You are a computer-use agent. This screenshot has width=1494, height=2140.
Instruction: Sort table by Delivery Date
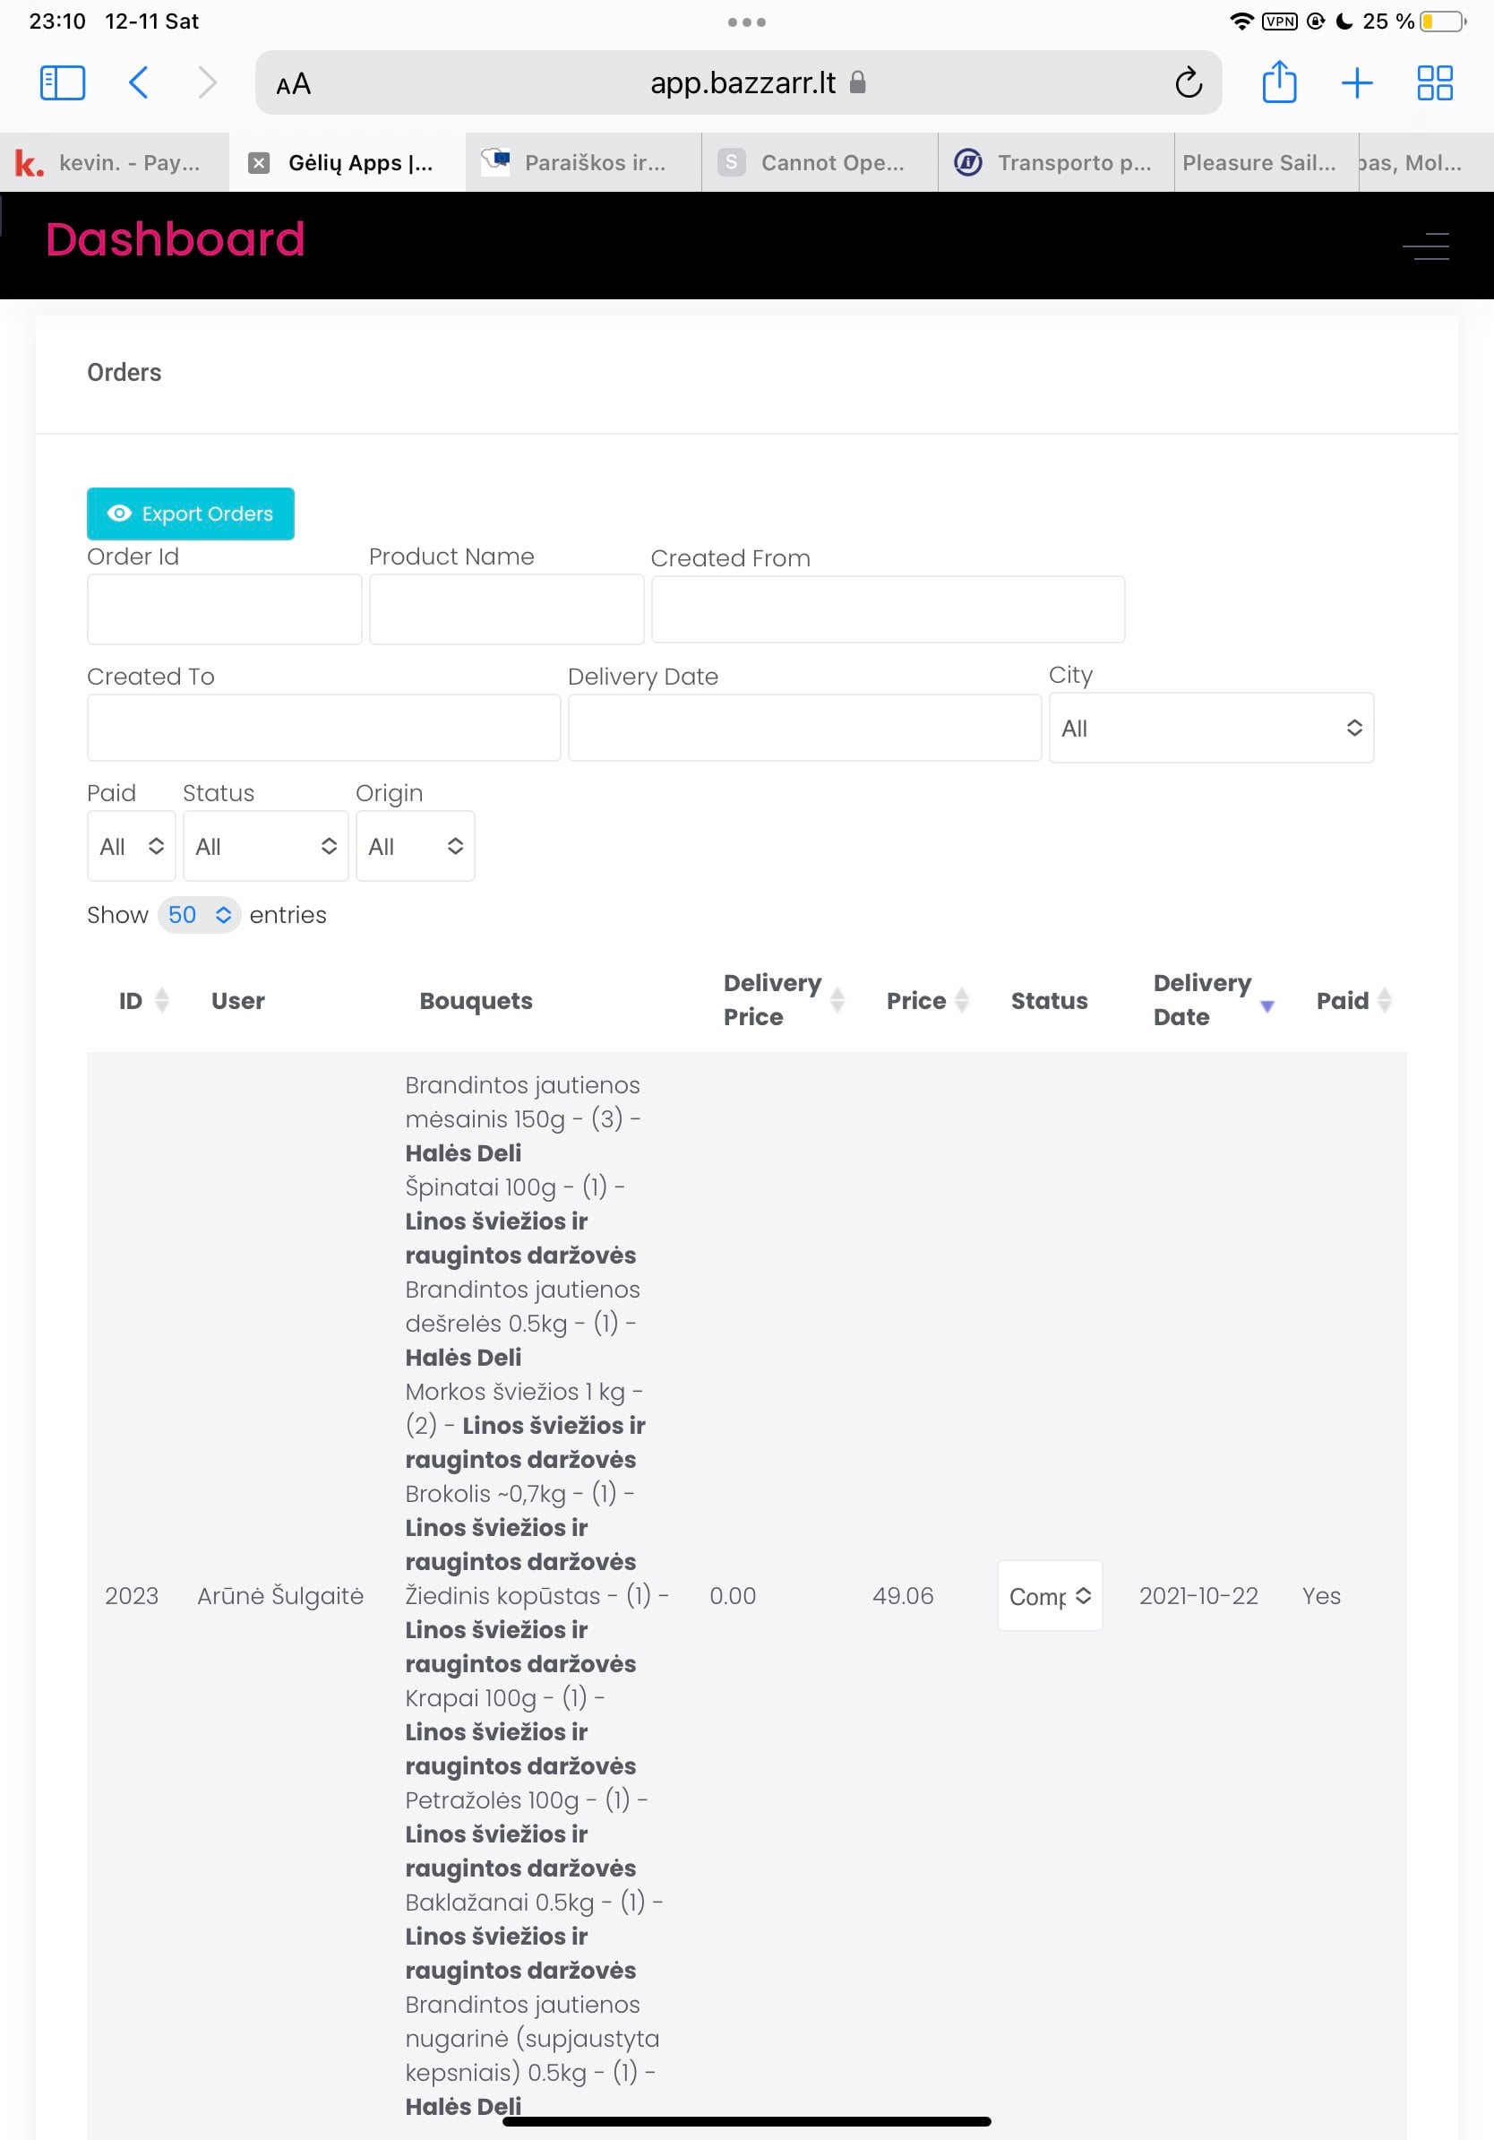pyautogui.click(x=1212, y=1000)
